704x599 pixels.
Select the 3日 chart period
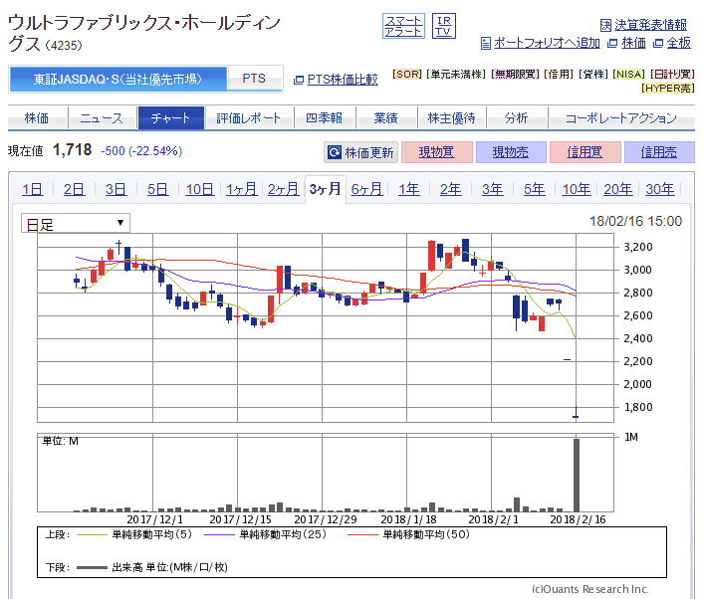tap(117, 189)
